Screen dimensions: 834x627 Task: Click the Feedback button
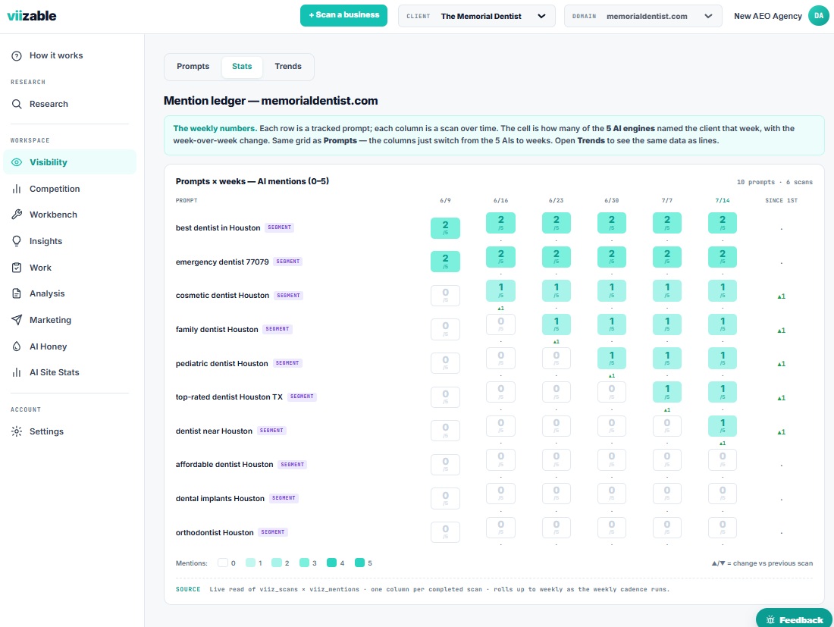pos(794,619)
